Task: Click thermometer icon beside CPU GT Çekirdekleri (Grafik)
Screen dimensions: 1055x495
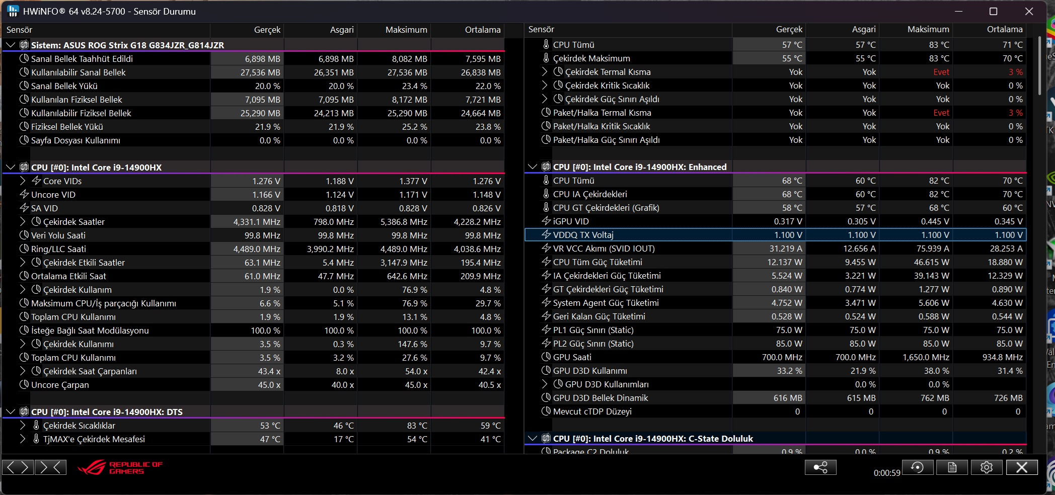Action: click(x=546, y=207)
